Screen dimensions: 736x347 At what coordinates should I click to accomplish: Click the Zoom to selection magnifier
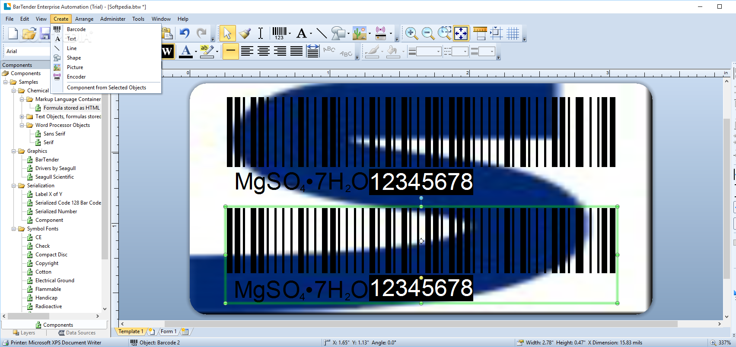pyautogui.click(x=444, y=33)
